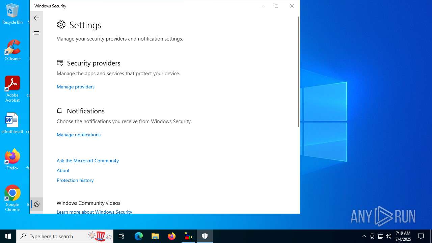Click Manage notifications link
Viewport: 432px width, 243px height.
click(x=79, y=135)
